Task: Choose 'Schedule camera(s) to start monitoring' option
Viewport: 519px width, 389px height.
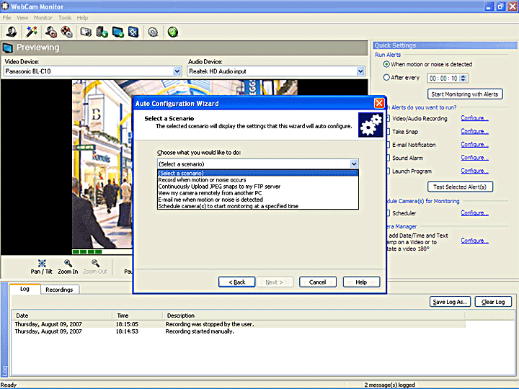Action: click(258, 206)
